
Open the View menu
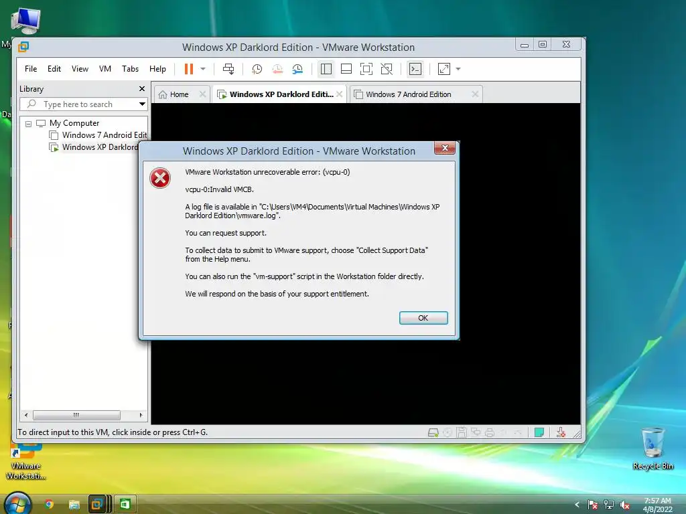(x=80, y=69)
